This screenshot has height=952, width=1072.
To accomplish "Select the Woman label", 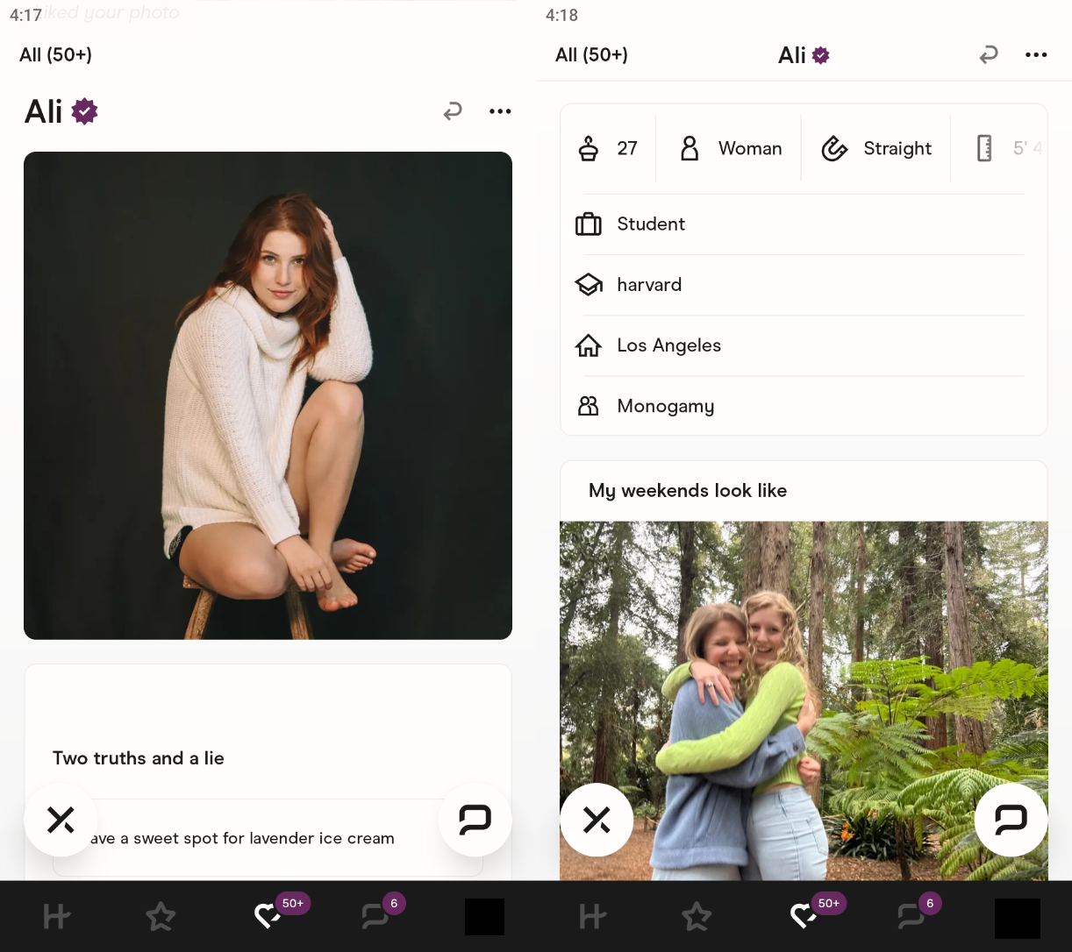I will click(x=750, y=148).
